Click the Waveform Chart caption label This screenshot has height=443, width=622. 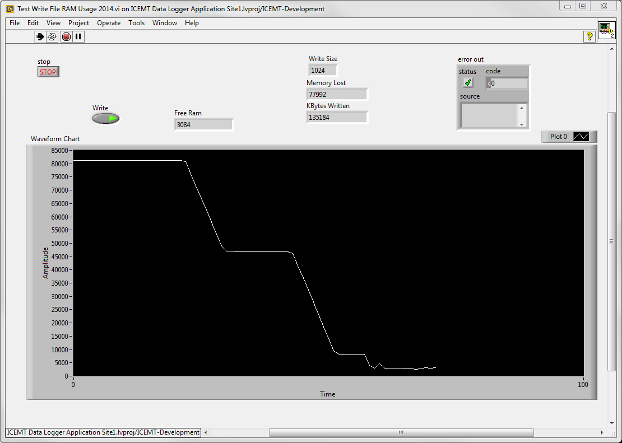[55, 139]
